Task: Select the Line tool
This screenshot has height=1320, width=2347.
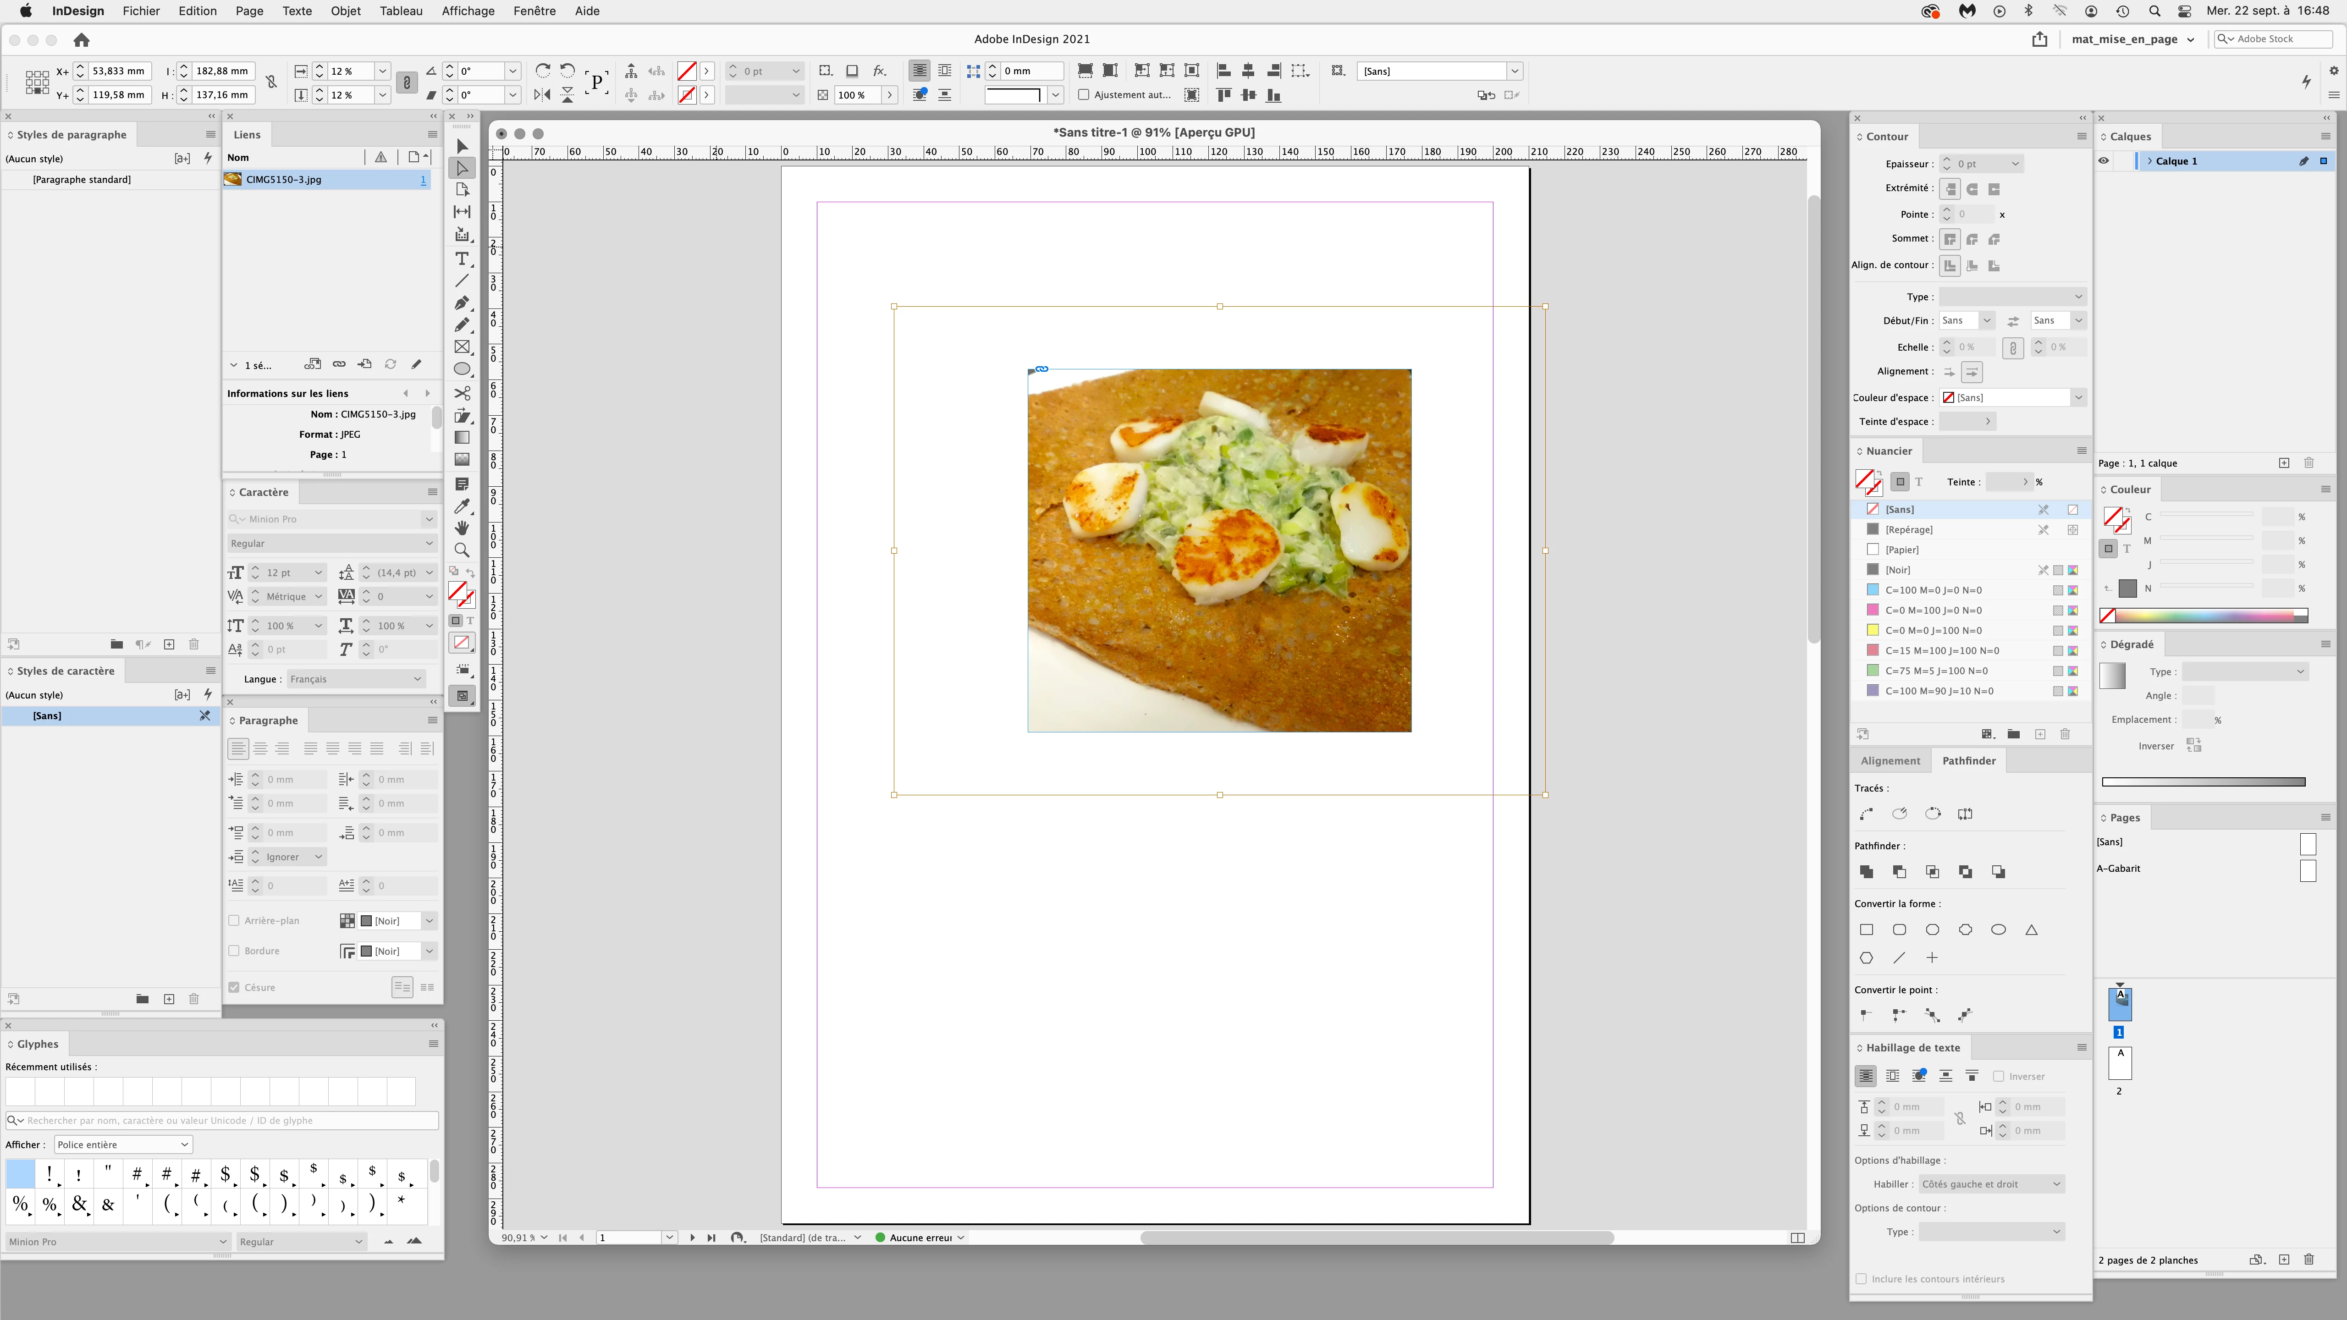Action: pos(462,280)
